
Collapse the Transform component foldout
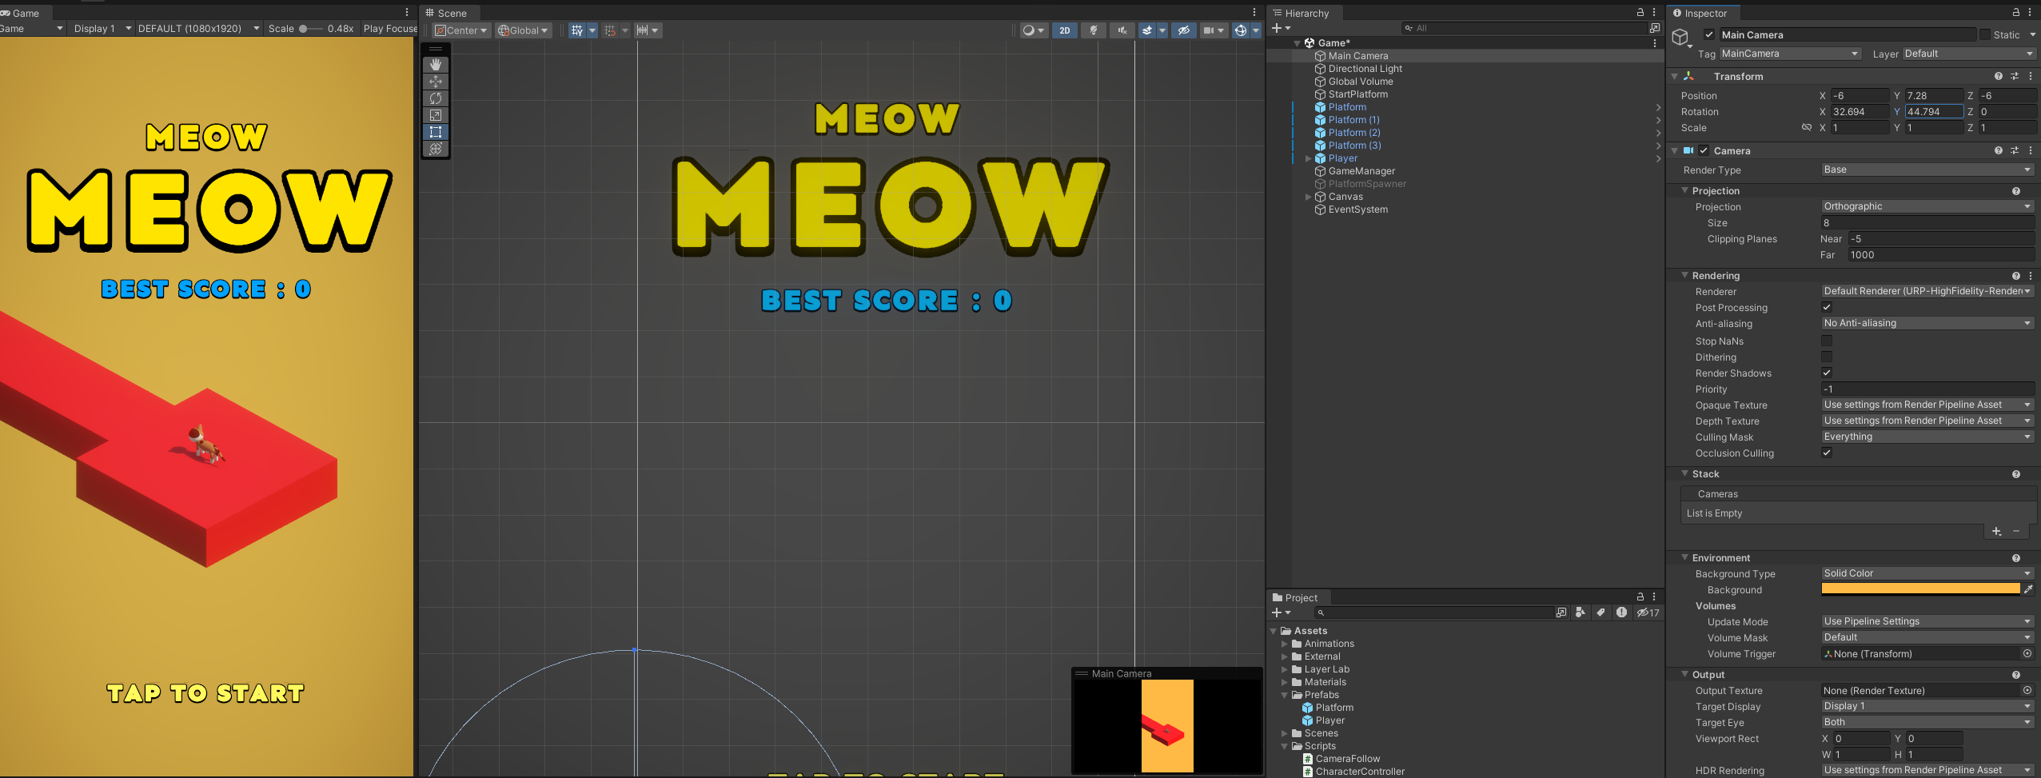click(1675, 77)
